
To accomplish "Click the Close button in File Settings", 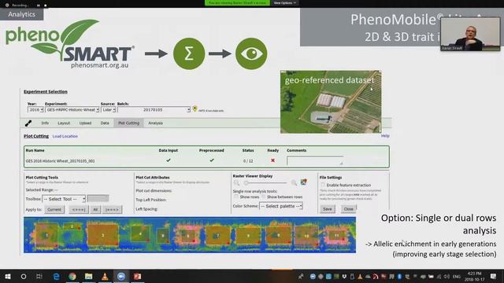I will point(348,209).
